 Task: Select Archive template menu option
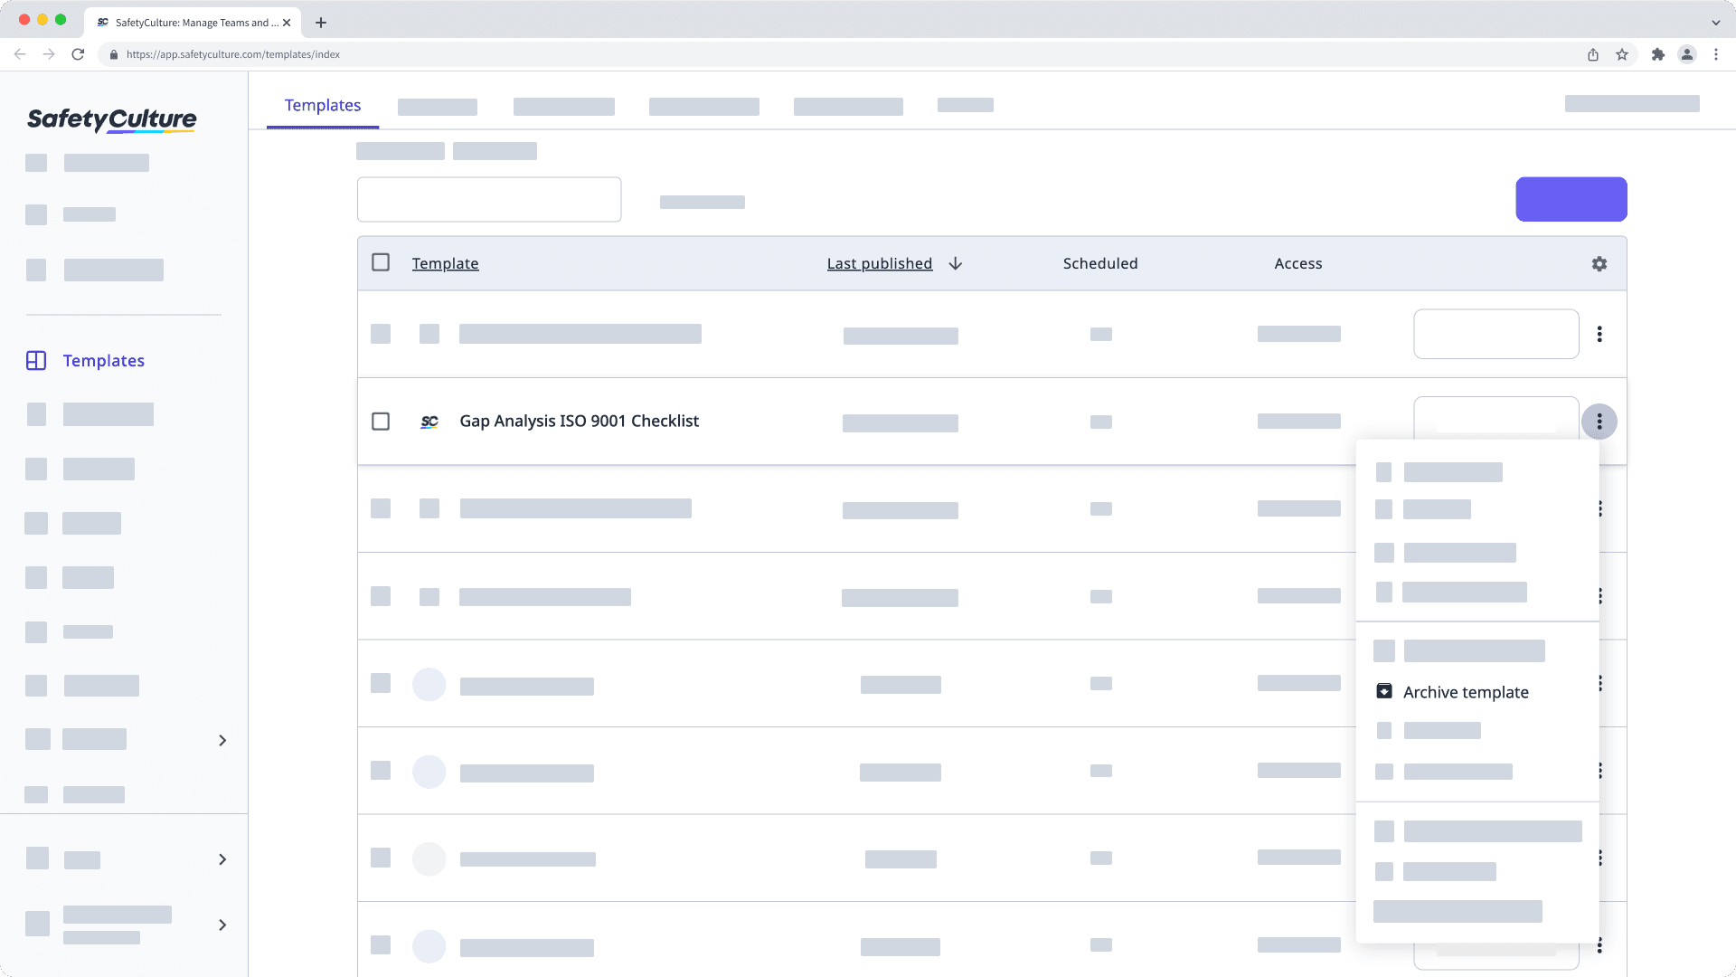[1465, 692]
